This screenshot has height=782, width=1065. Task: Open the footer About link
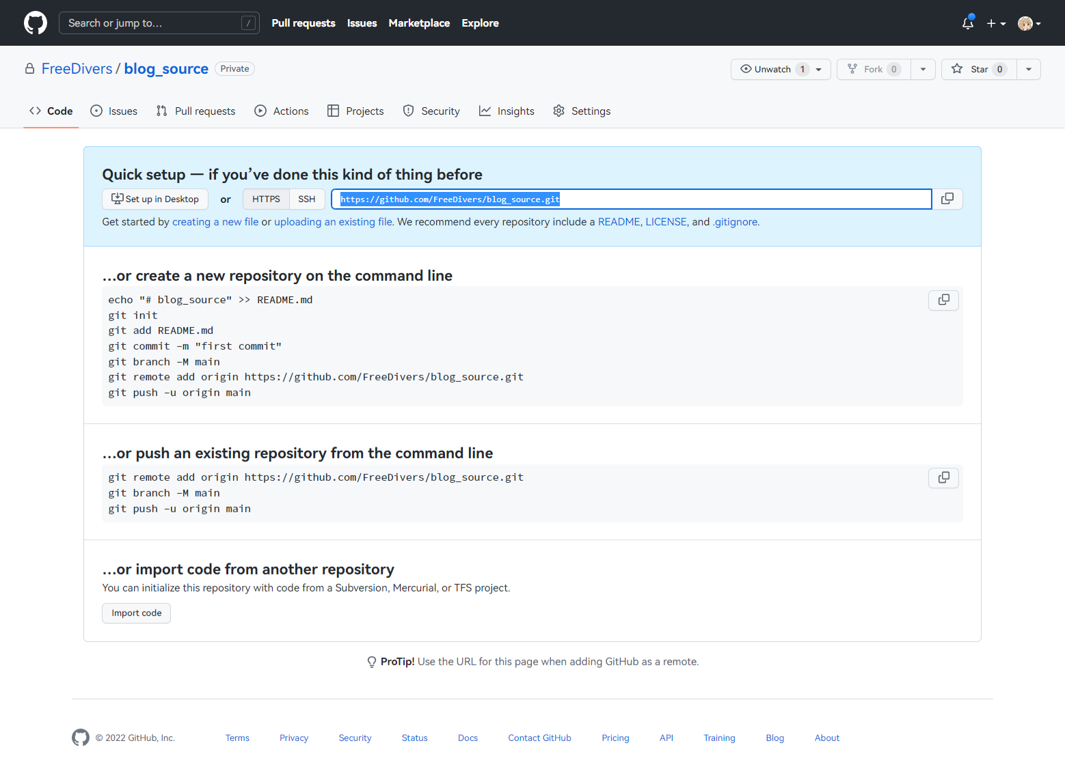point(827,738)
